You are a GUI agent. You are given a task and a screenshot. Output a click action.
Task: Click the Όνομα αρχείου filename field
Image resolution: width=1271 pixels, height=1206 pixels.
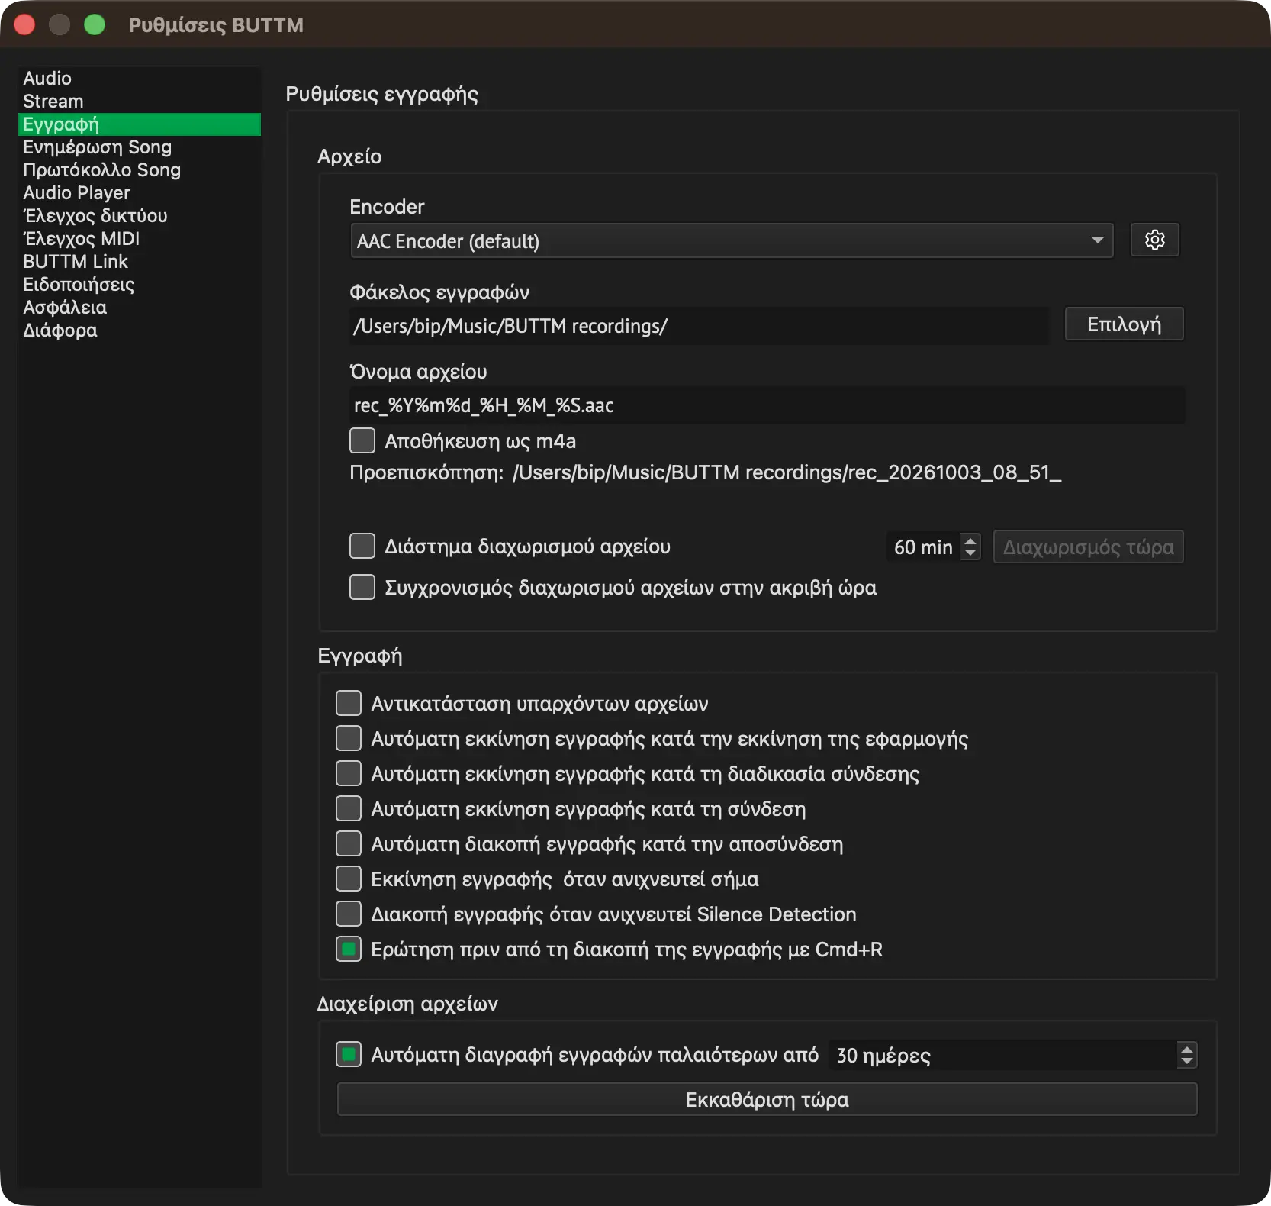(x=767, y=405)
